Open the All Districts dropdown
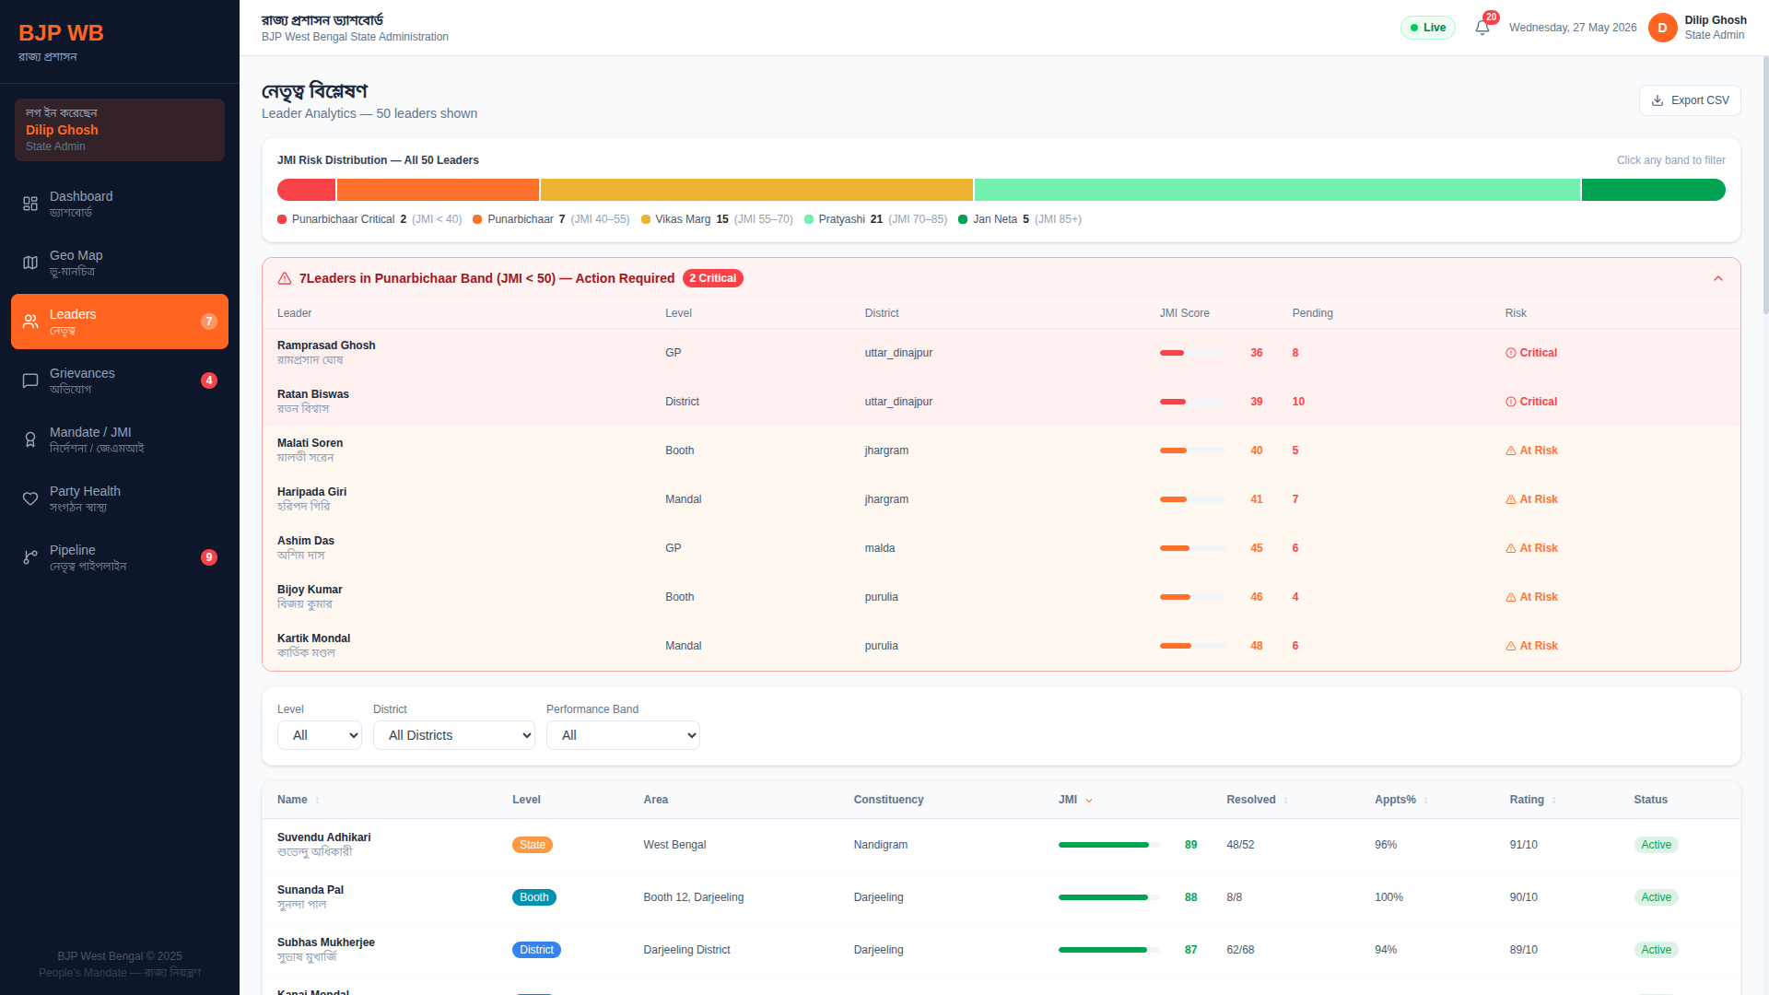This screenshot has height=995, width=1769. point(454,735)
